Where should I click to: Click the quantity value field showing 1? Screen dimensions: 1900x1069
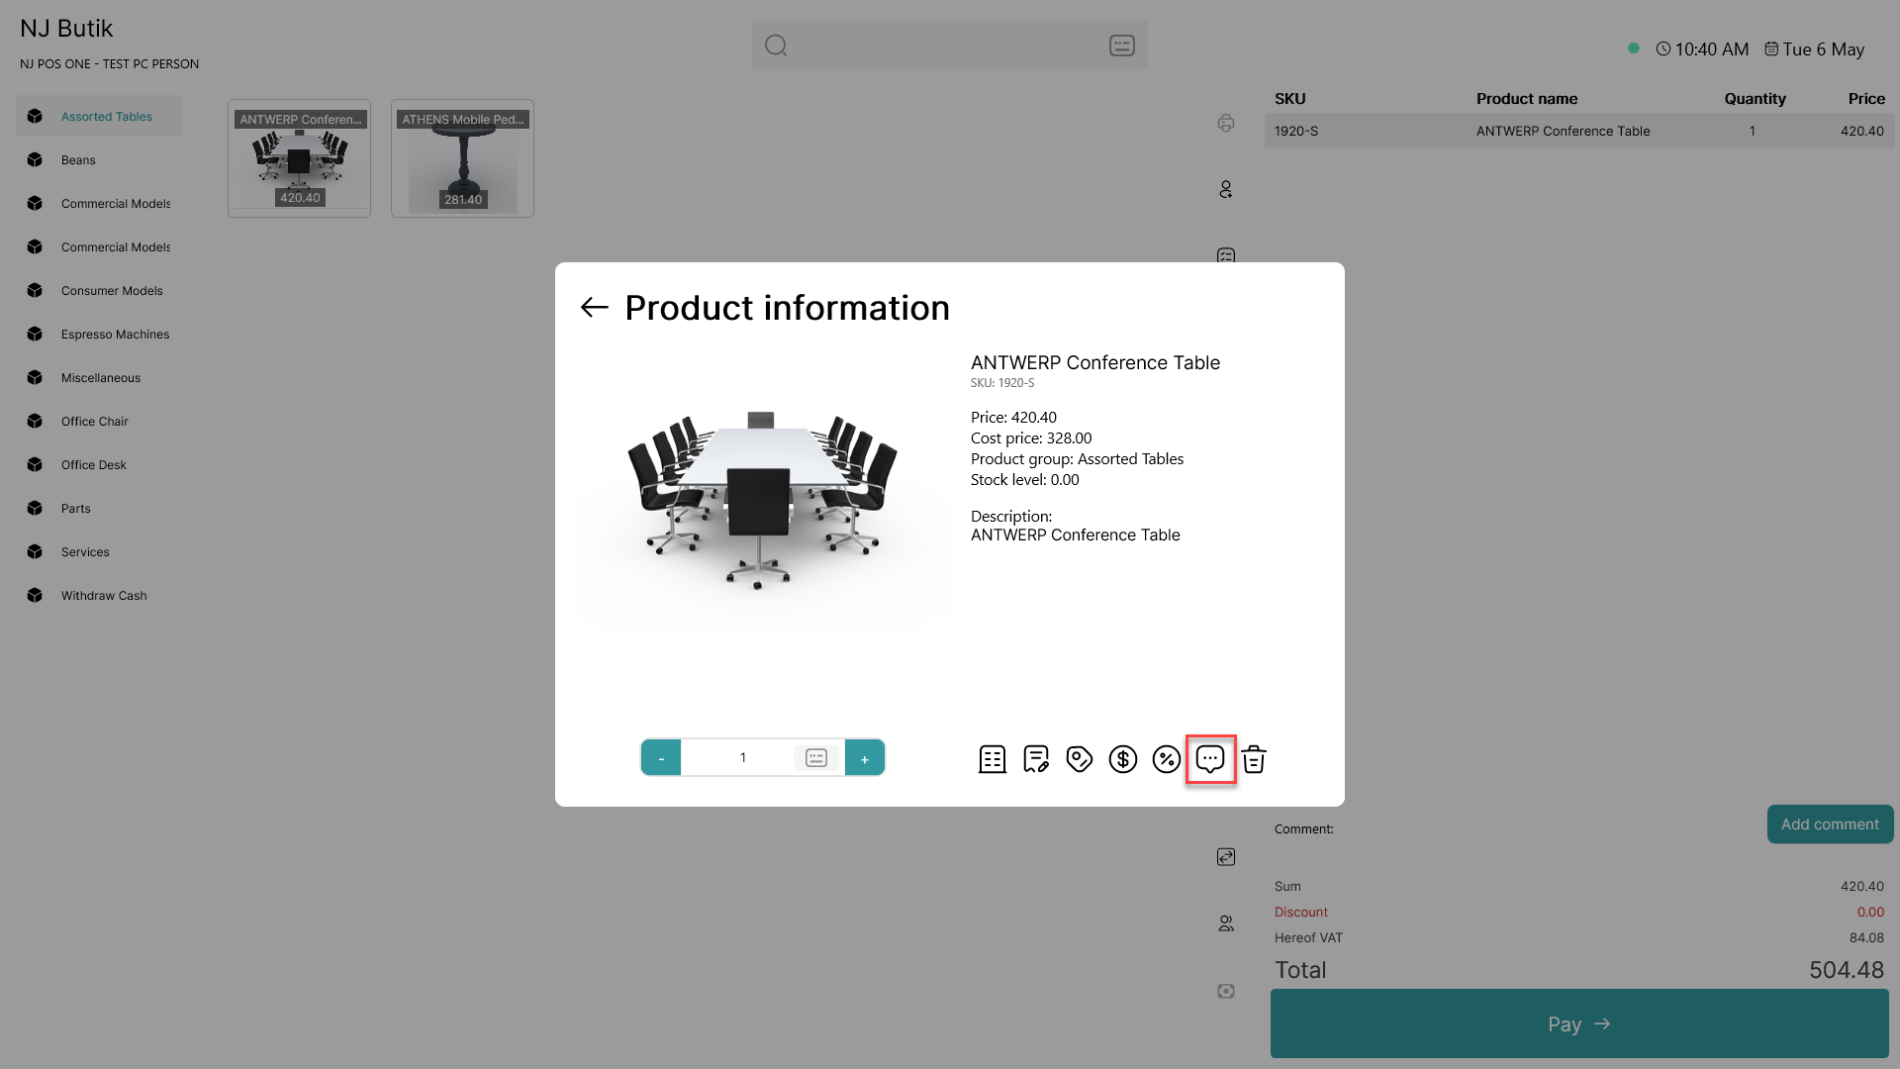tap(742, 758)
